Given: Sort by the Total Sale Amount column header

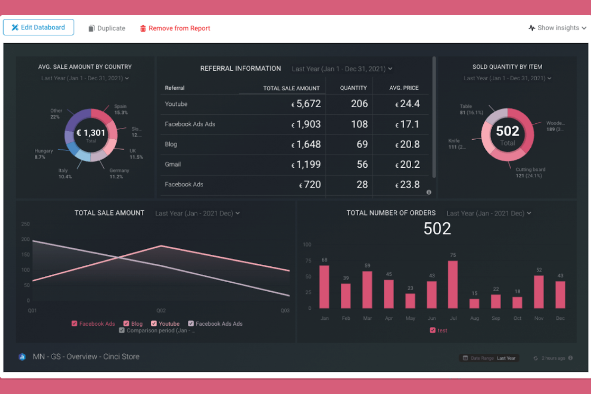Looking at the screenshot, I should (x=291, y=88).
